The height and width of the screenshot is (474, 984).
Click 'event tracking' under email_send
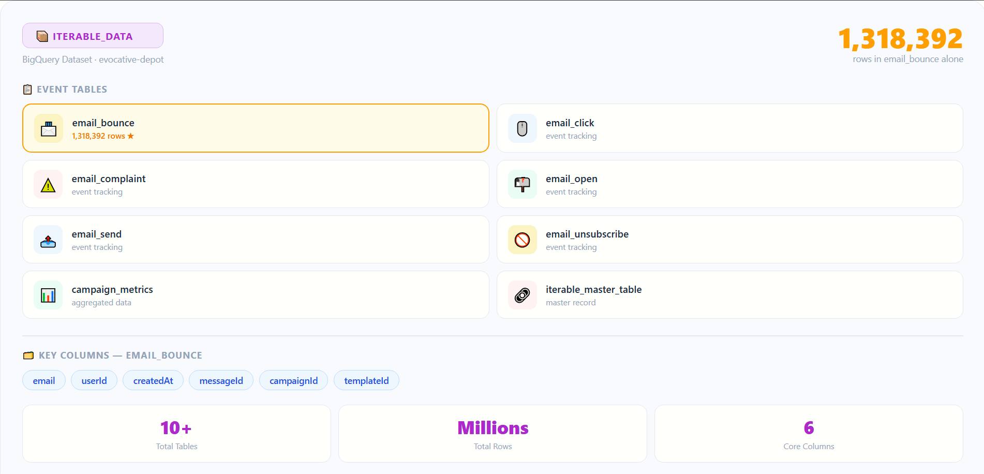click(x=97, y=247)
